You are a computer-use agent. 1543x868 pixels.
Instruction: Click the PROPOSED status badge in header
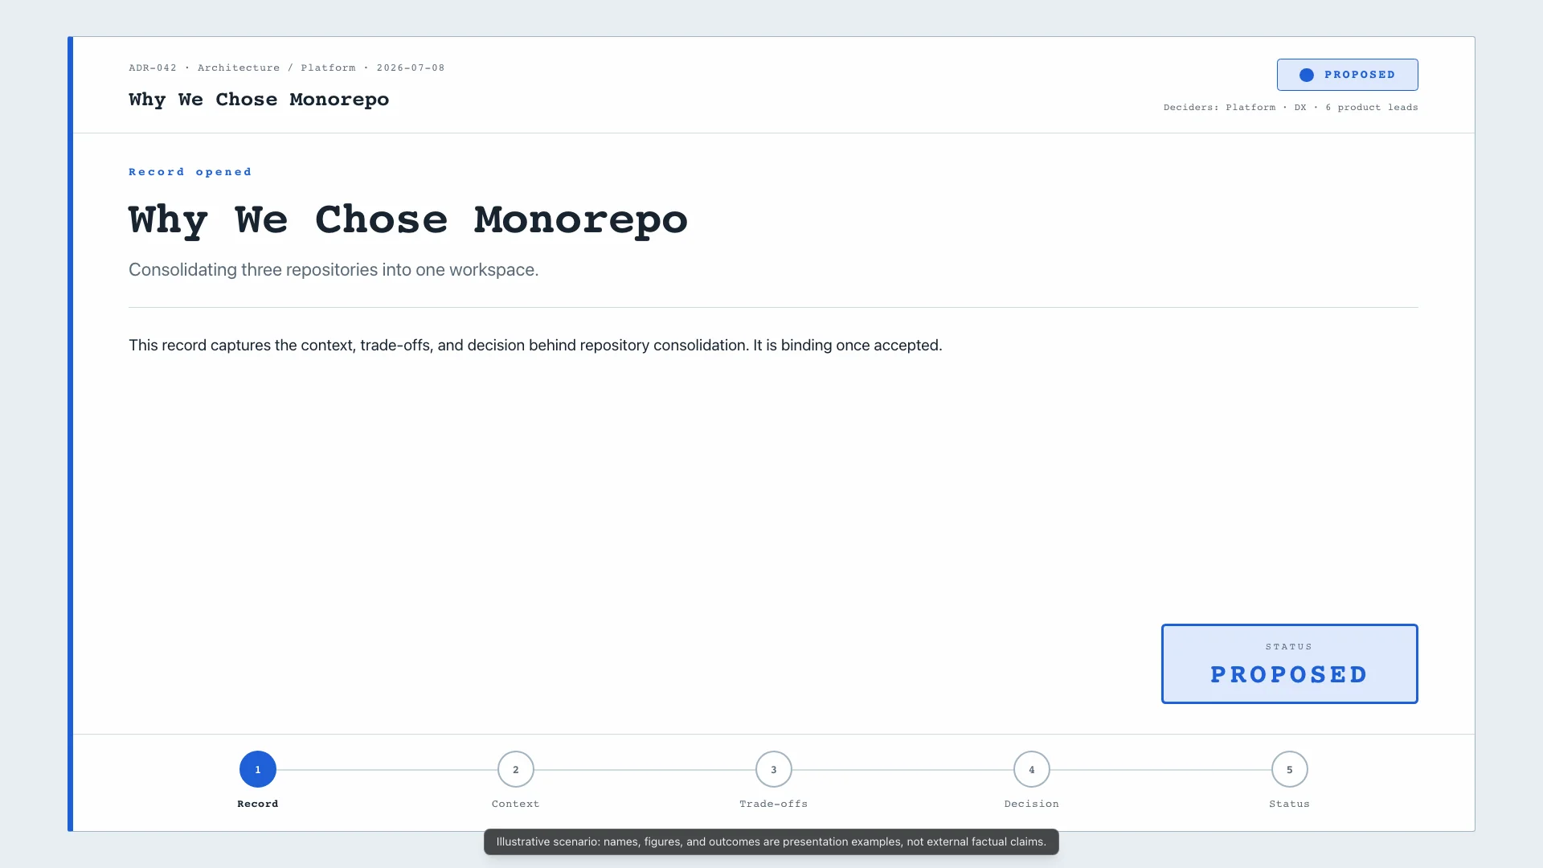coord(1348,75)
